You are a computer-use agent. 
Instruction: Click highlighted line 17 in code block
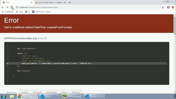tap(87, 64)
